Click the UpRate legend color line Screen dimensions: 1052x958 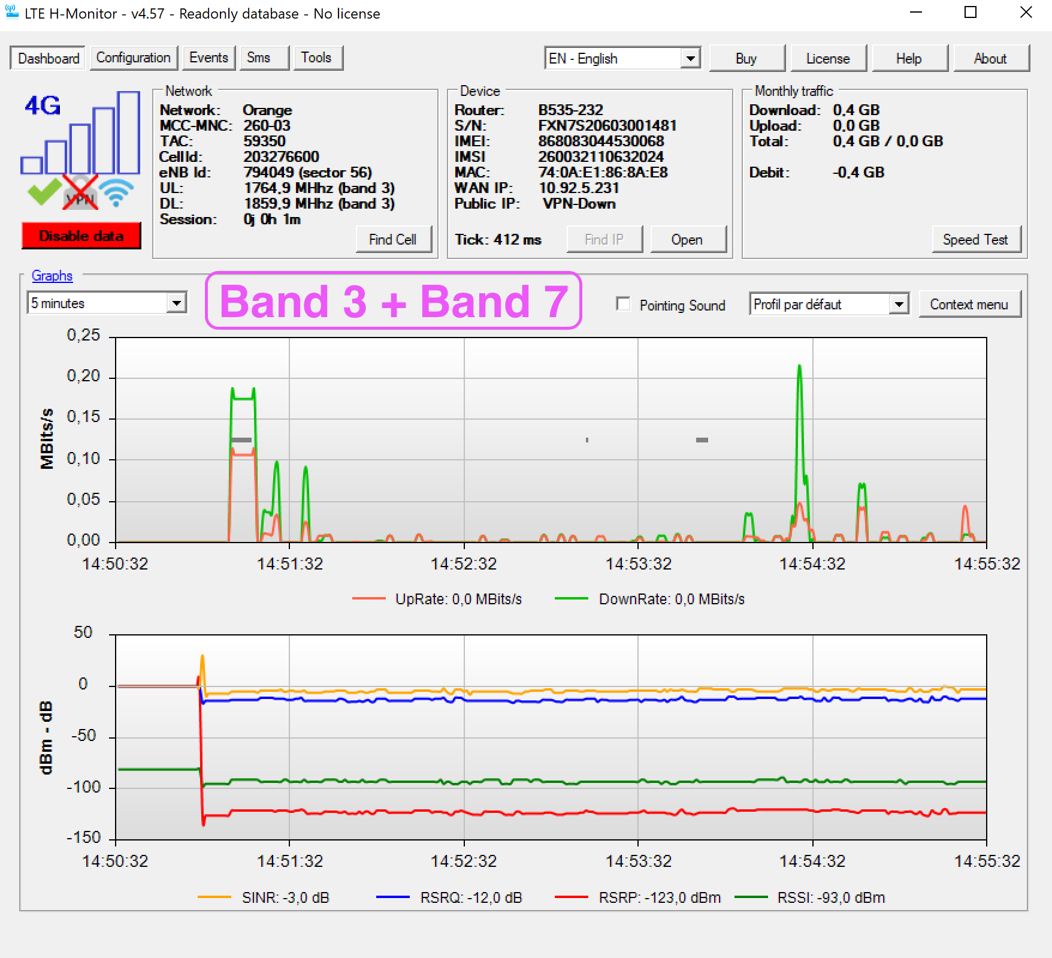(x=369, y=598)
